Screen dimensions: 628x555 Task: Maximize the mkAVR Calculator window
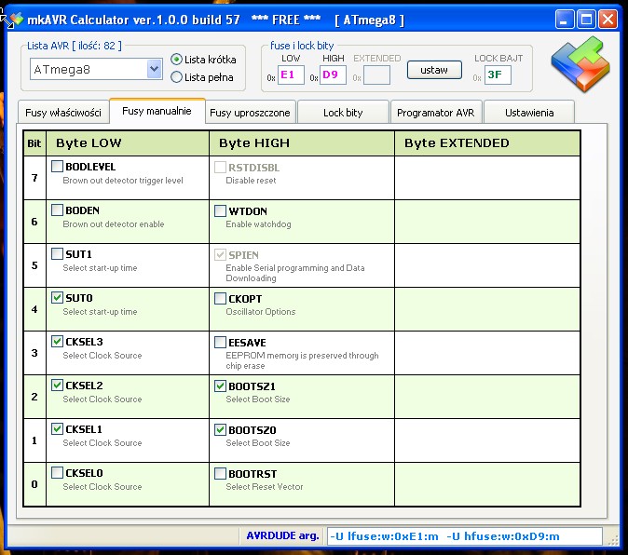coord(586,19)
